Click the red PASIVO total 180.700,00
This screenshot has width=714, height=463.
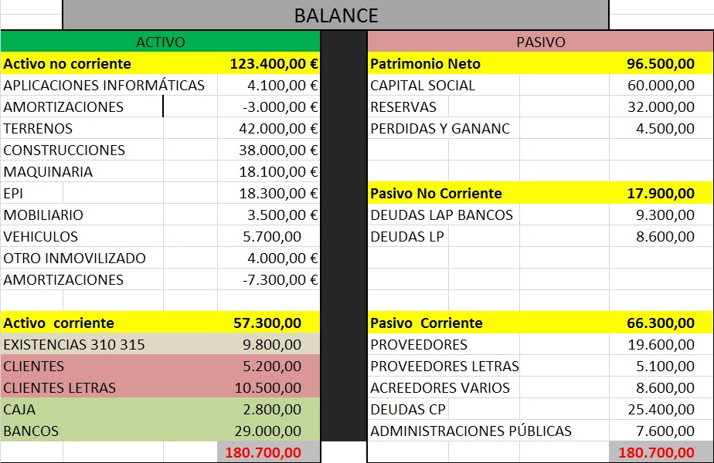coord(661,452)
